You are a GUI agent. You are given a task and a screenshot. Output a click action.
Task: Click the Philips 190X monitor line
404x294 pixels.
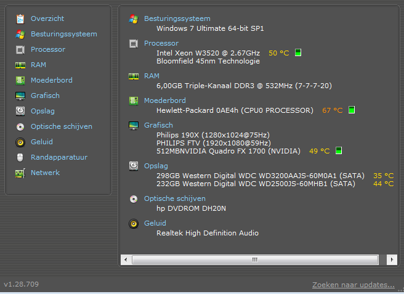click(213, 135)
